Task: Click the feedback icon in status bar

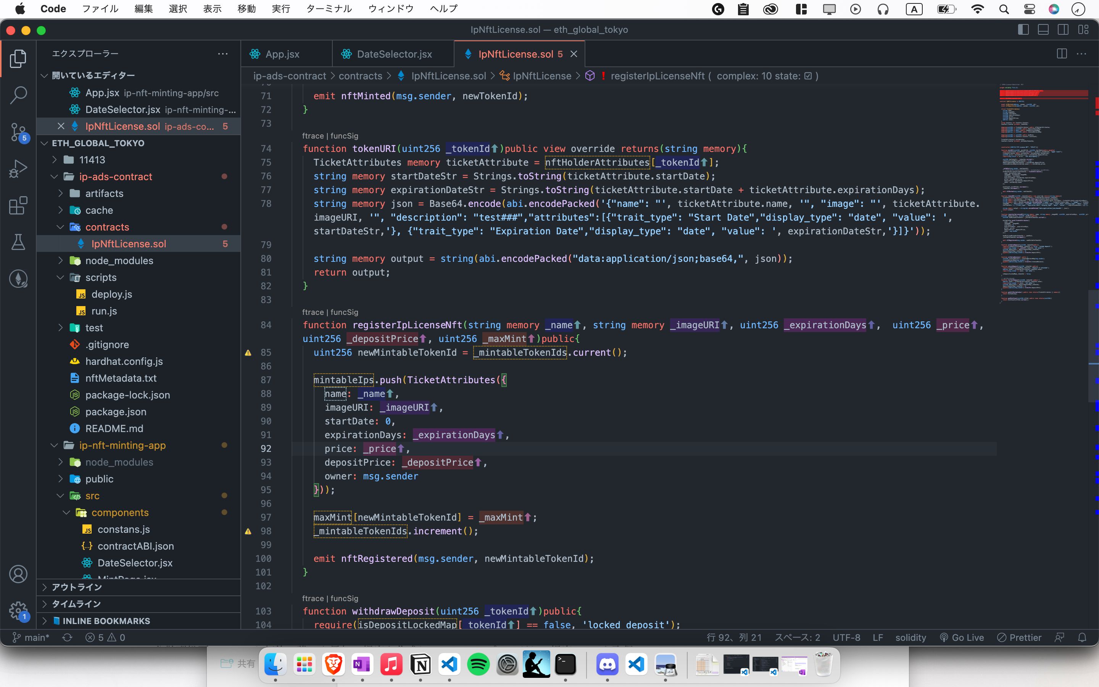Action: (x=1059, y=637)
